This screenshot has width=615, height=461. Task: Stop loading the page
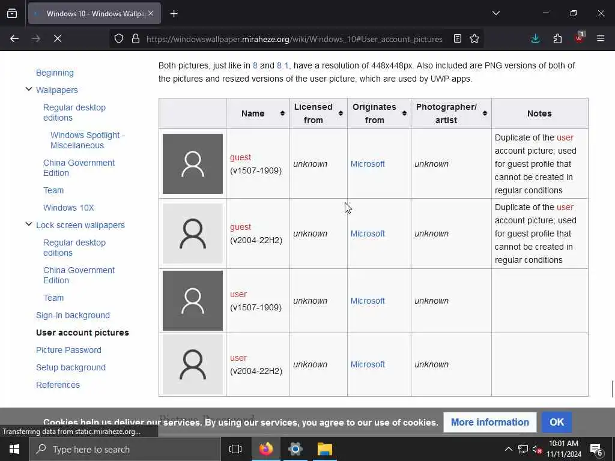pos(57,38)
